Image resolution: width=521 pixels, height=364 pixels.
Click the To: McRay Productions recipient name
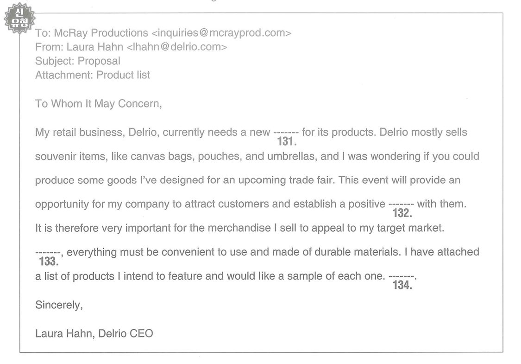click(92, 33)
